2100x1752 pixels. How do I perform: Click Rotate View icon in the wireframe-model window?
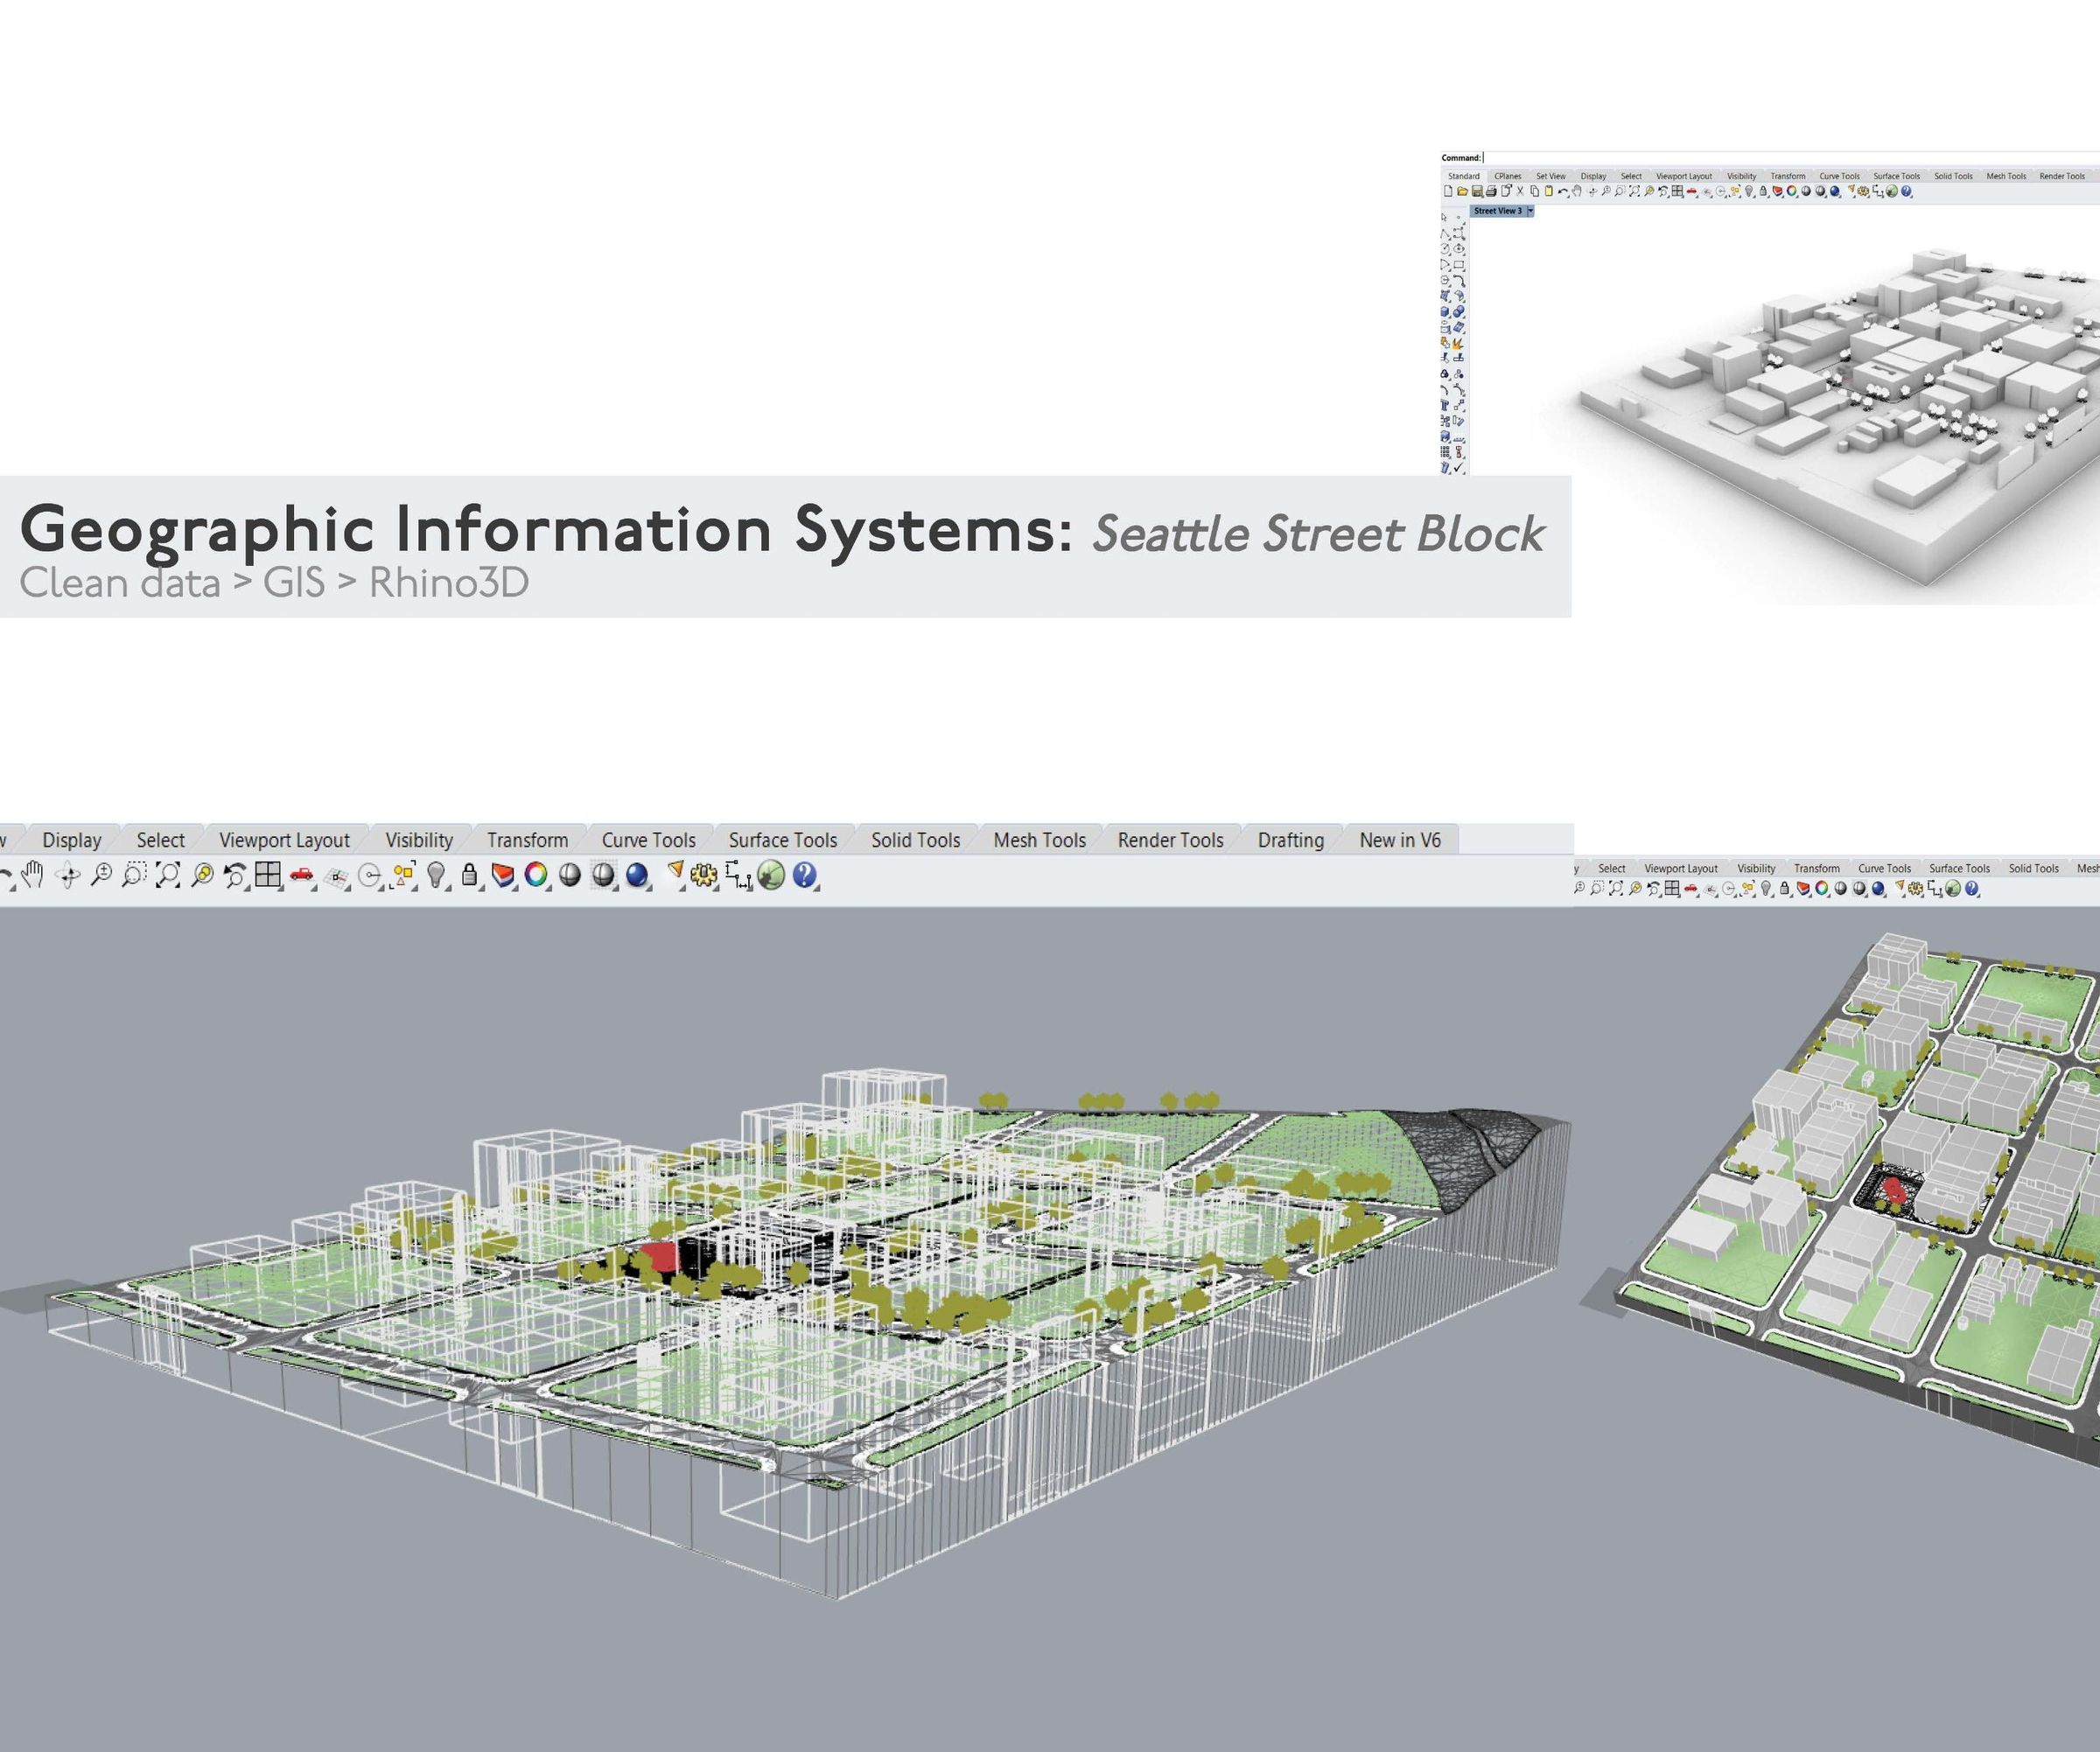[68, 876]
